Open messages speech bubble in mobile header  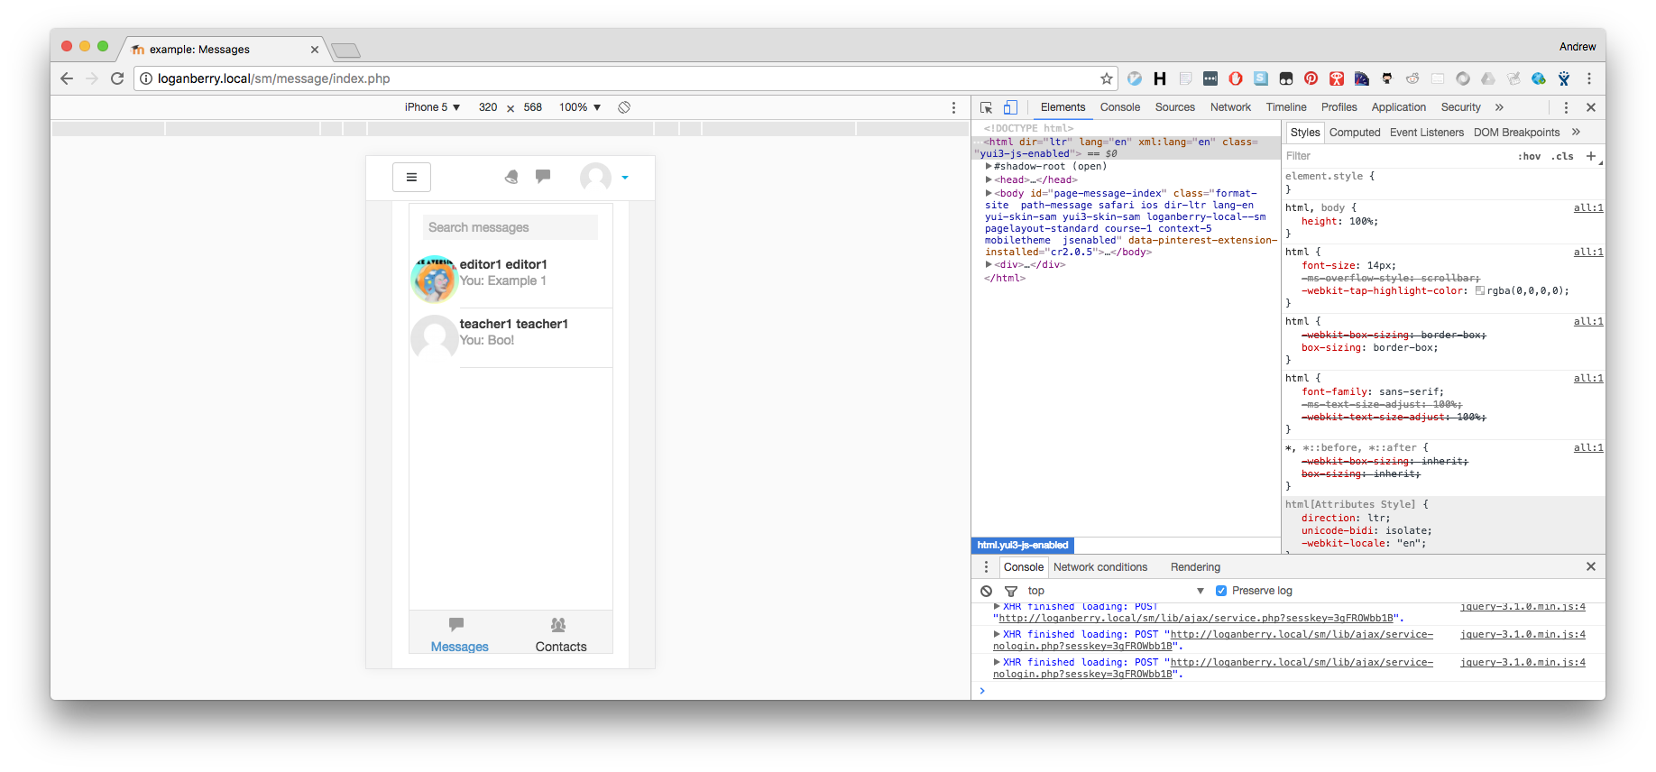coord(543,177)
